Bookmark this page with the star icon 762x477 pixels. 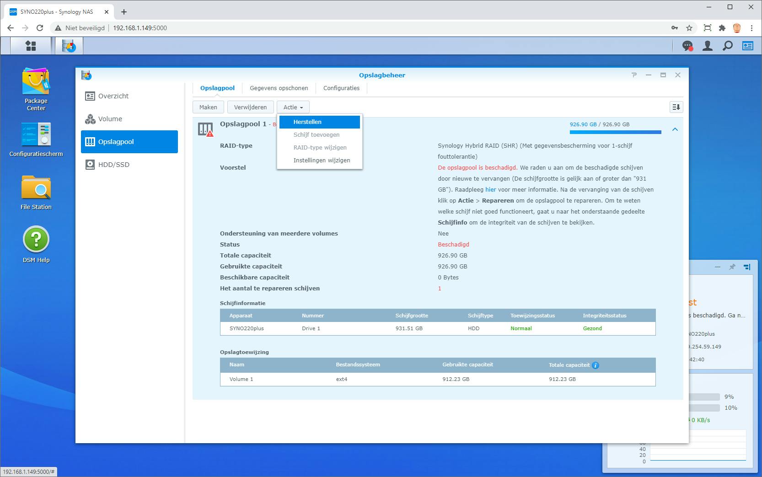[x=689, y=28]
